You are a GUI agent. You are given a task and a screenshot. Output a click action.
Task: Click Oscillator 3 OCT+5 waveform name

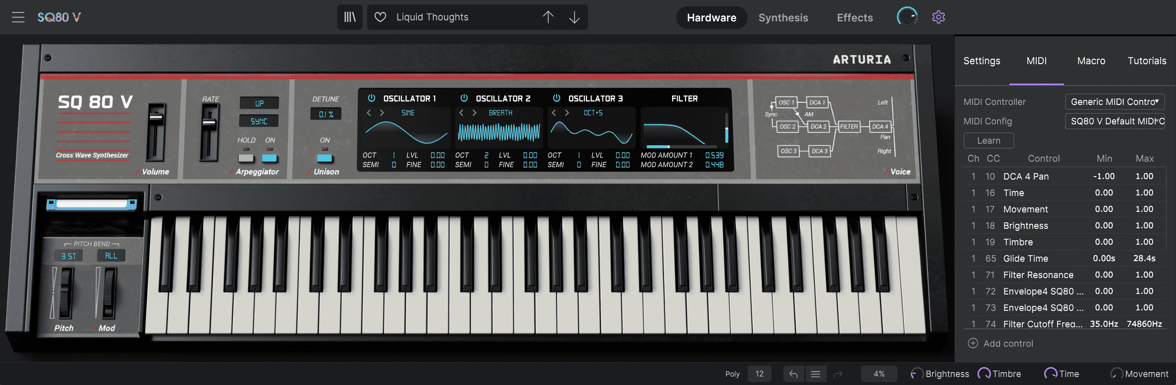point(593,113)
